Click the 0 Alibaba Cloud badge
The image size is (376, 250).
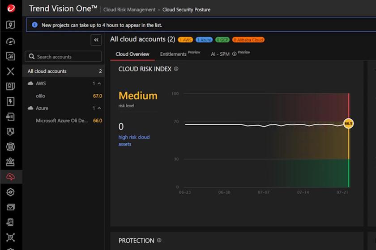[248, 40]
